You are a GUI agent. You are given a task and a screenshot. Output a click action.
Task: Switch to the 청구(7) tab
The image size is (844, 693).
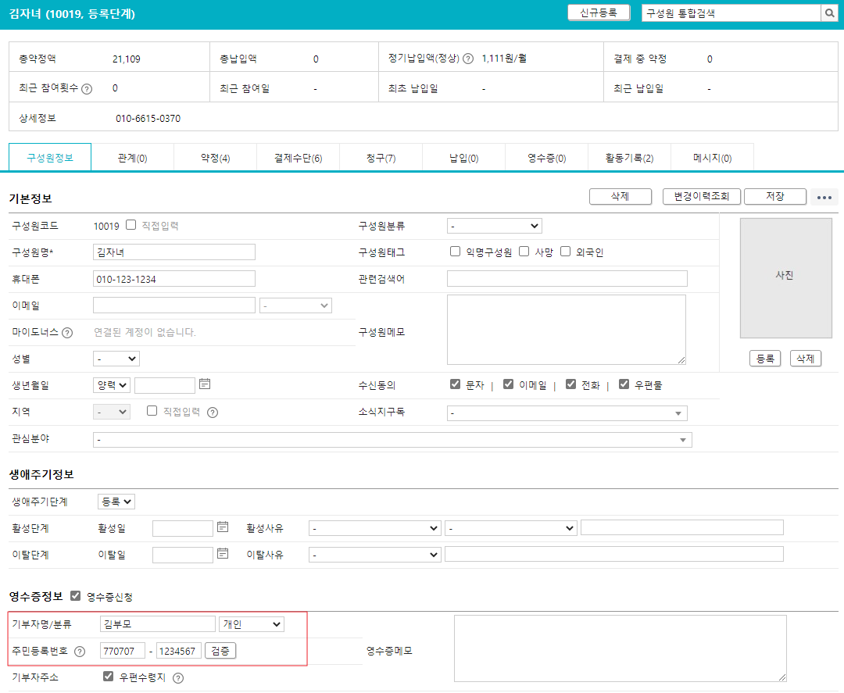point(381,158)
